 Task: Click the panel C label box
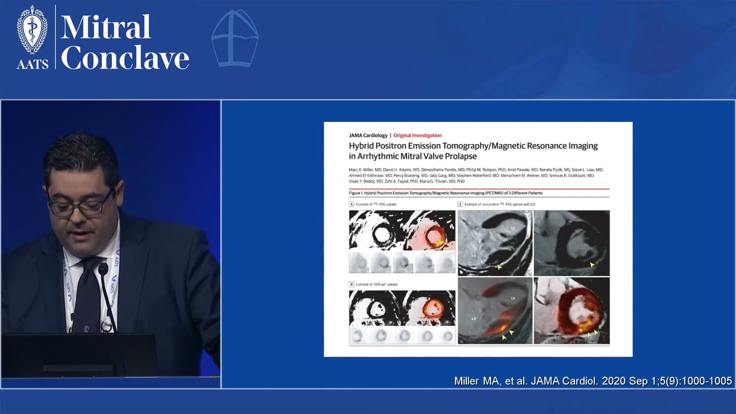coord(461,204)
